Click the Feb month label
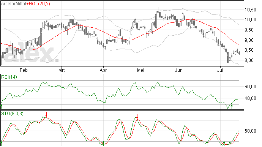 pos(24,70)
